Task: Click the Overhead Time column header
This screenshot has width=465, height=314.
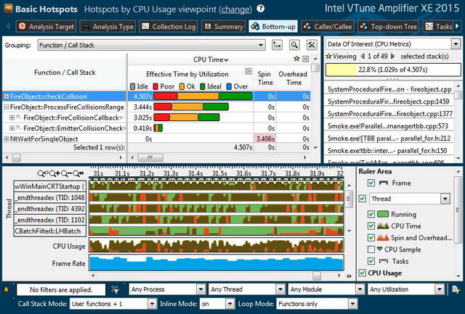Action: click(x=293, y=78)
